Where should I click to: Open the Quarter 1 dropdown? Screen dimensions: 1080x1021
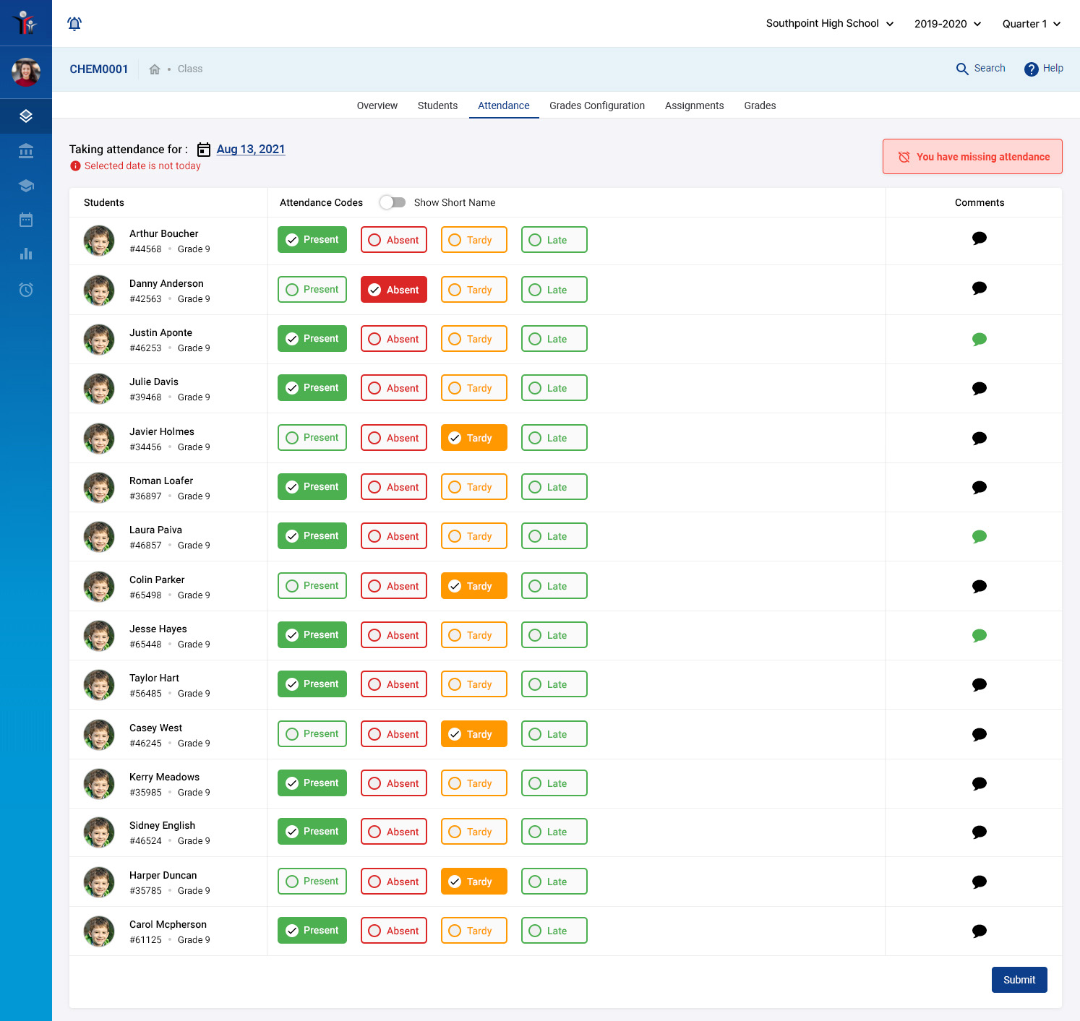(x=1031, y=23)
